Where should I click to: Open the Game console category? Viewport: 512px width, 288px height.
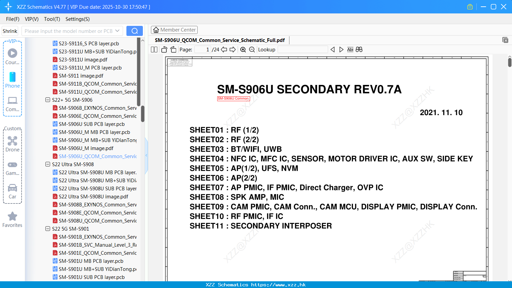(12, 168)
